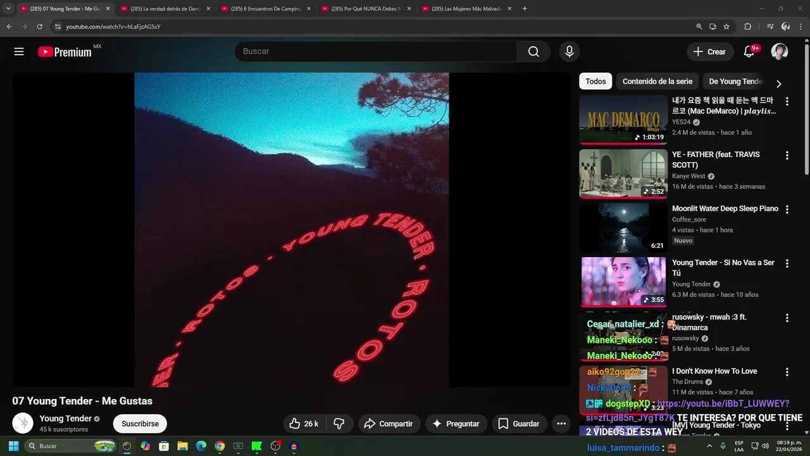Open Si No Vas a Ser Tú thumbnail
The height and width of the screenshot is (456, 810).
(x=623, y=282)
